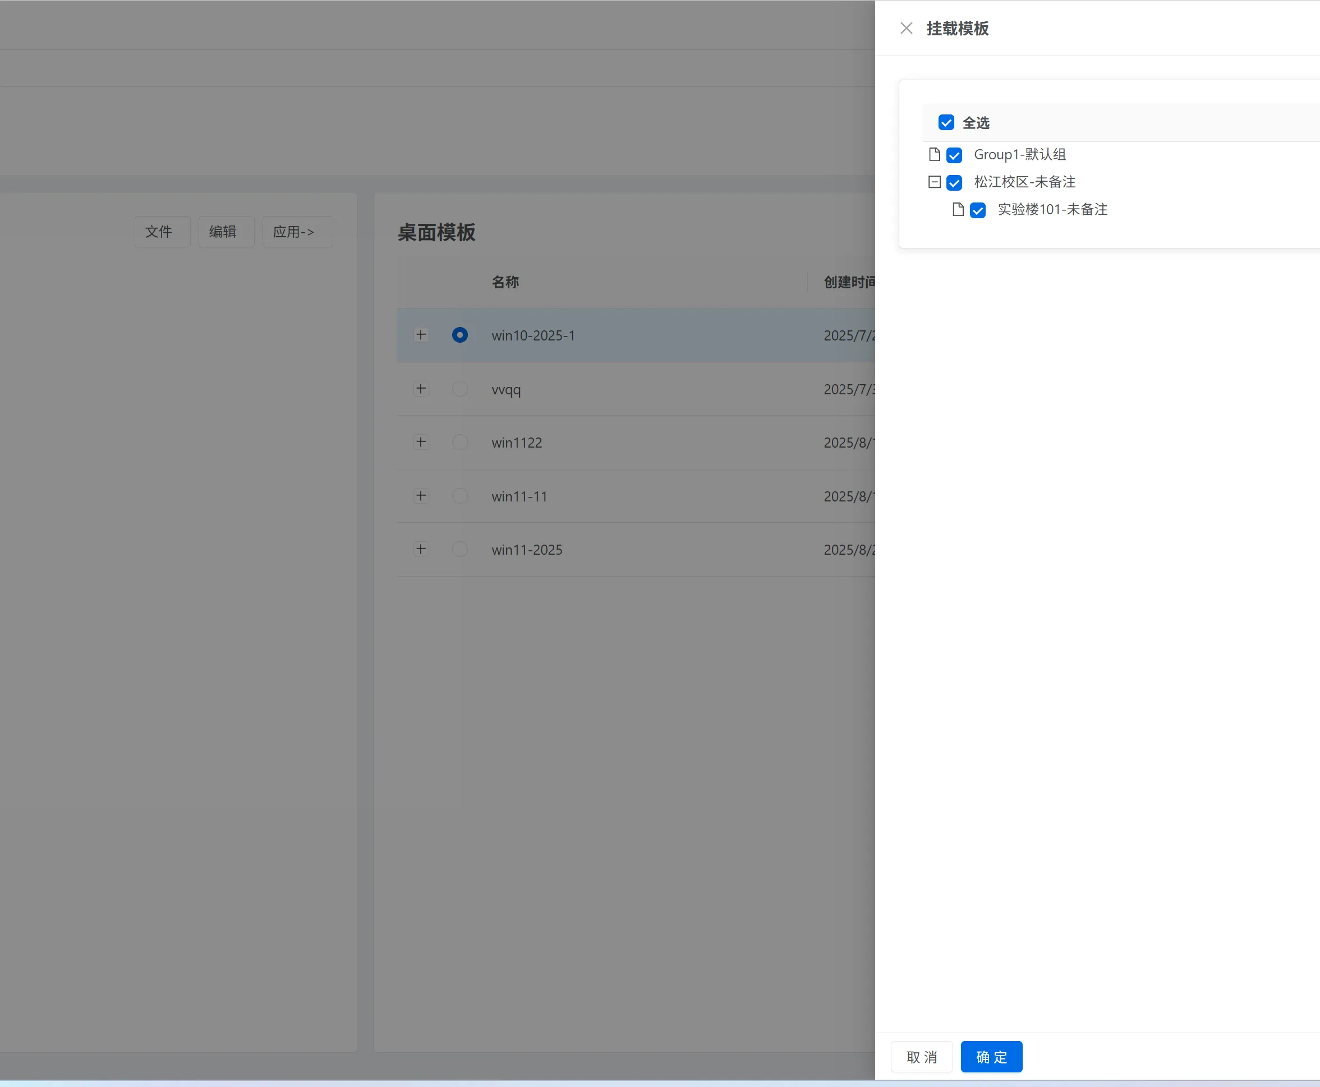Click the 名称 column header

point(505,282)
